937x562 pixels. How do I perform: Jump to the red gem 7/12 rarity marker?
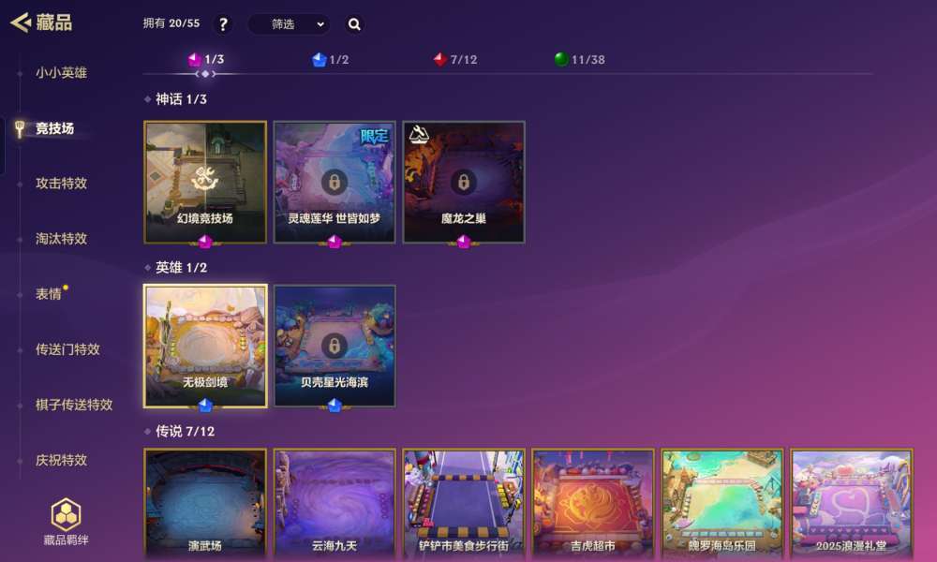point(455,60)
